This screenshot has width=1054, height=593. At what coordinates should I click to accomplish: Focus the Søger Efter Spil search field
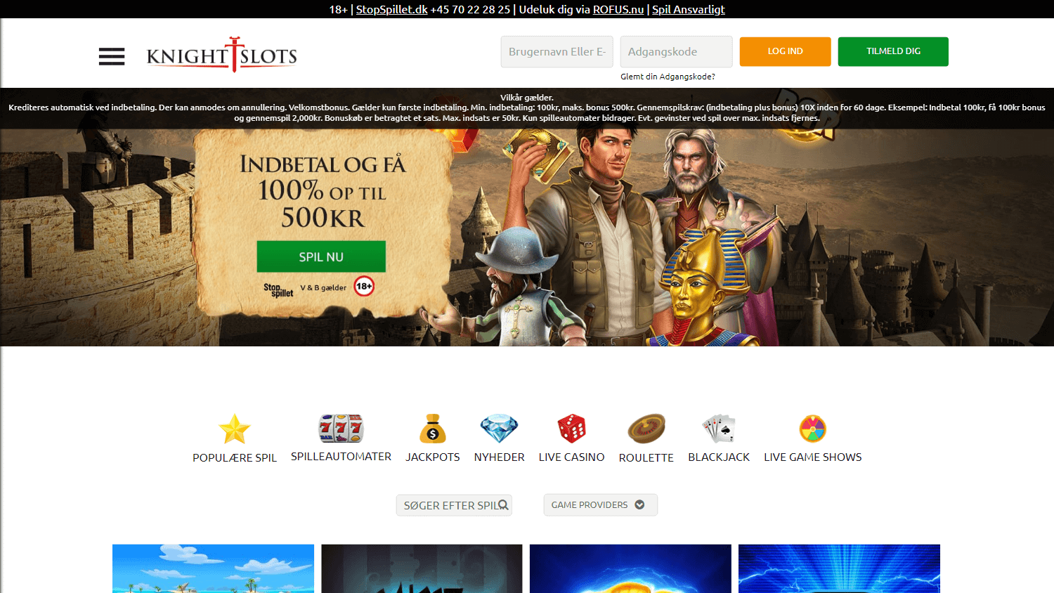click(454, 505)
